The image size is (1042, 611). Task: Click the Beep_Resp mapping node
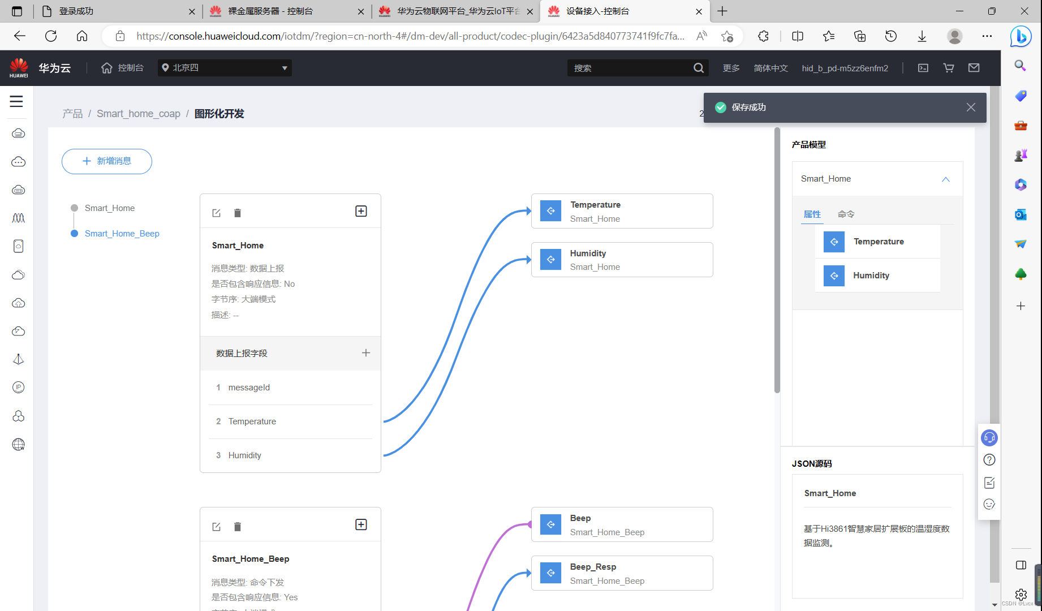click(622, 573)
